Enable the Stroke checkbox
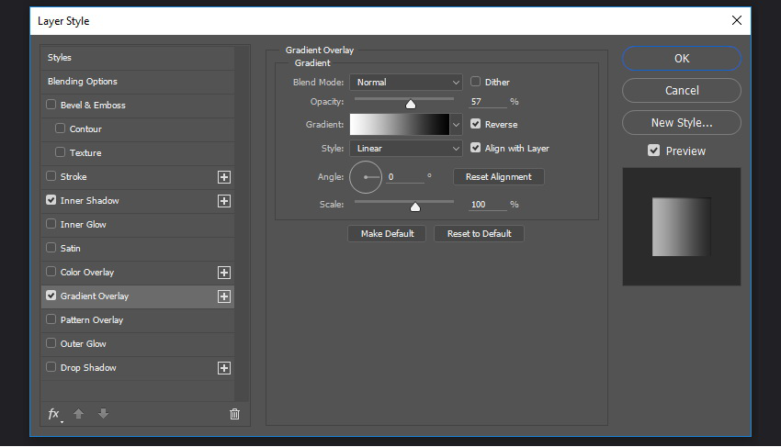 coord(51,176)
